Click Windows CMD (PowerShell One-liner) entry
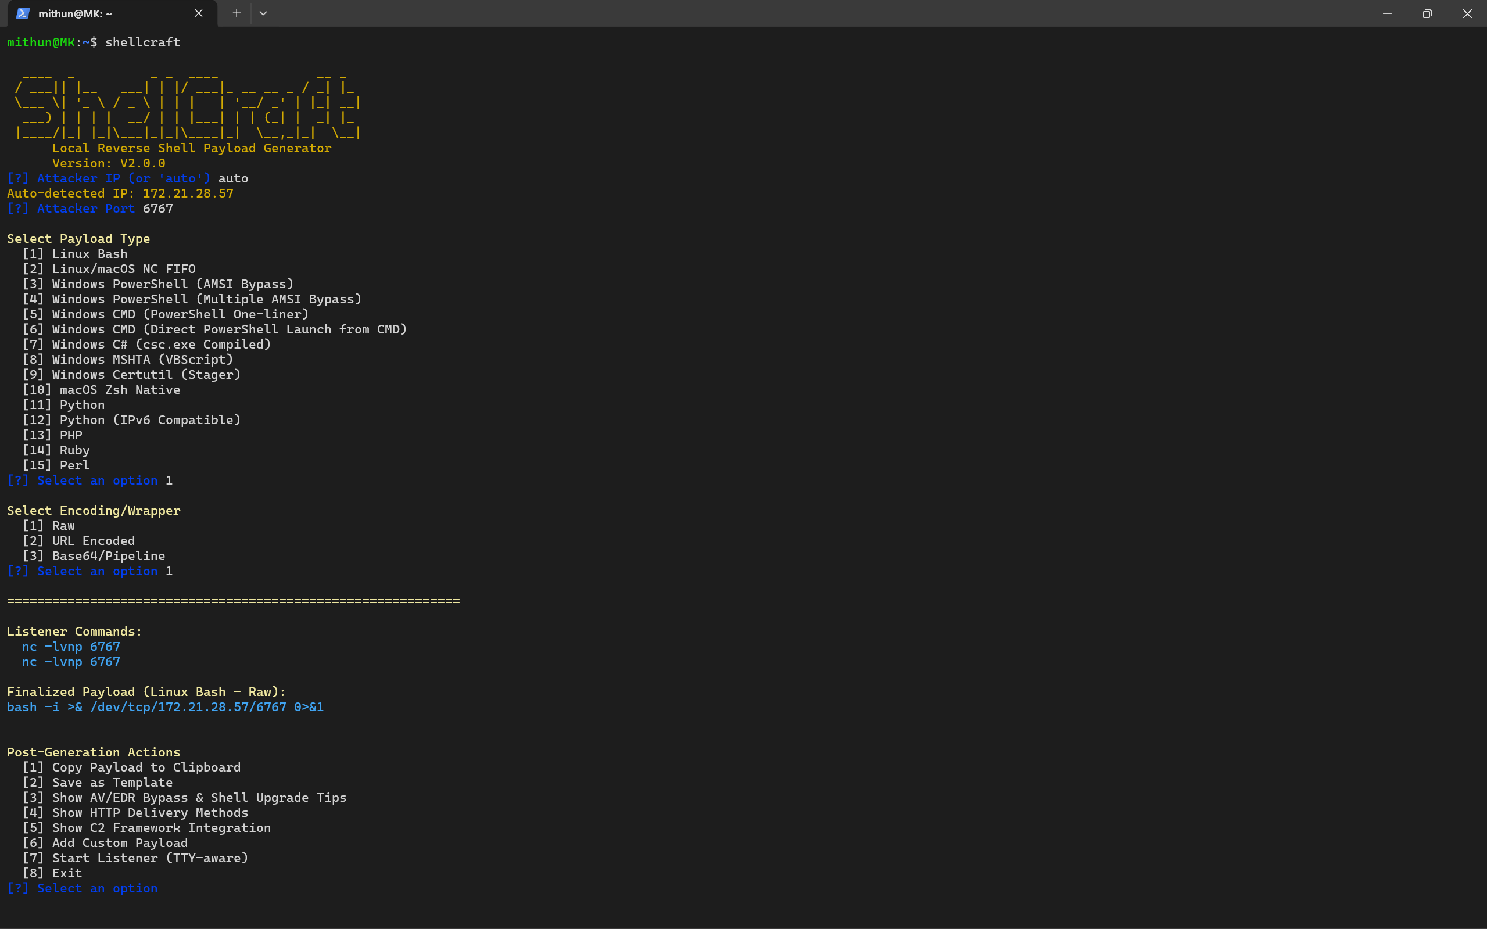The height and width of the screenshot is (929, 1487). pos(166,314)
